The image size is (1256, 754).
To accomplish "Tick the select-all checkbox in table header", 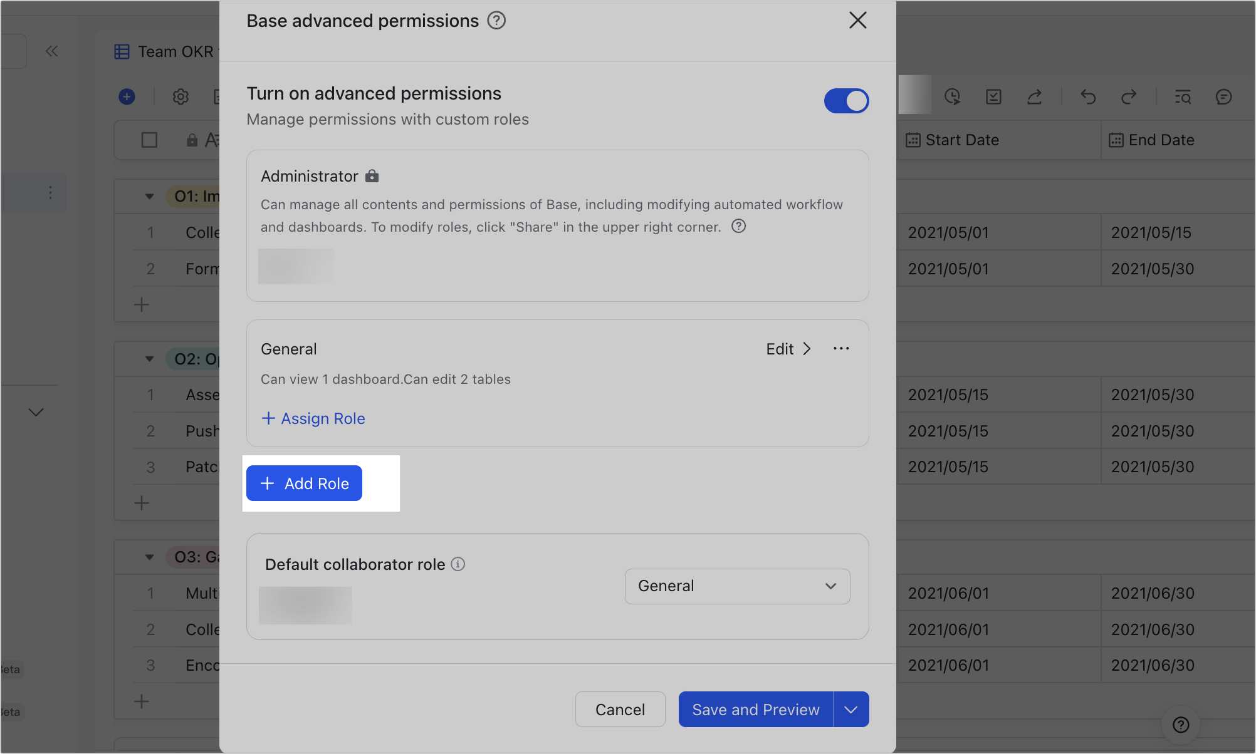I will click(149, 140).
